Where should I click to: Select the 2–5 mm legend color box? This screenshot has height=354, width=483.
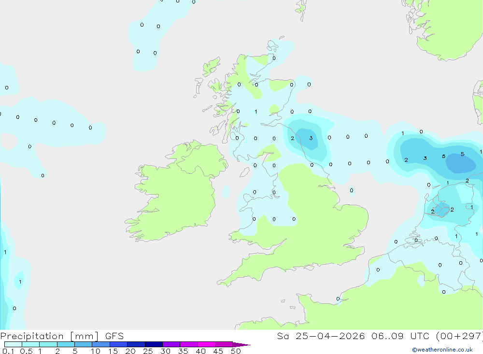(66, 344)
